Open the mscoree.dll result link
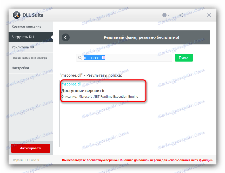The height and width of the screenshot is (173, 225). click(x=71, y=84)
